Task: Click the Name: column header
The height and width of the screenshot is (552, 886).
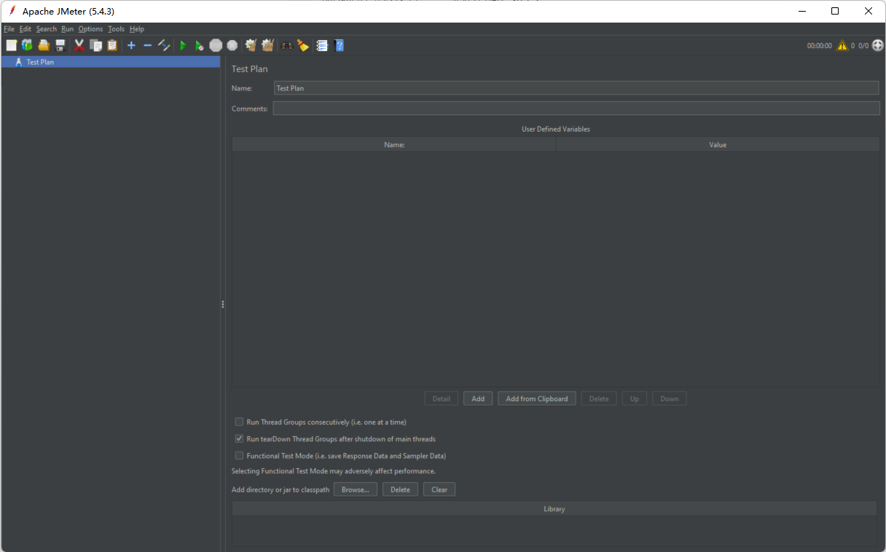Action: click(x=394, y=145)
